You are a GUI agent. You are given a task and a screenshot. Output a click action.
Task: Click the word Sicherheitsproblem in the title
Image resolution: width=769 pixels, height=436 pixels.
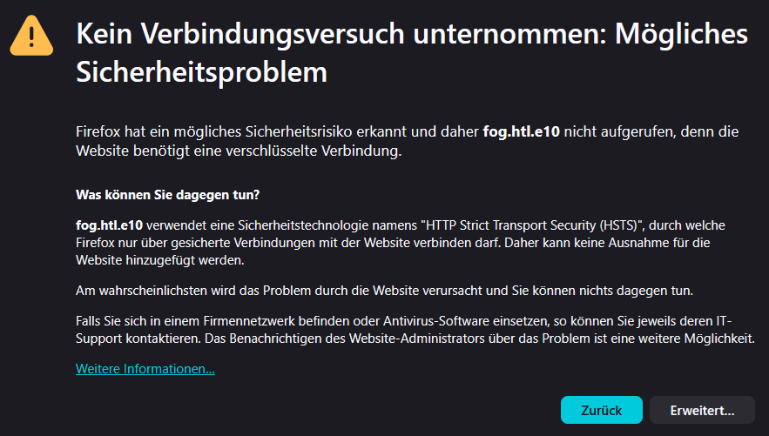[x=202, y=72]
